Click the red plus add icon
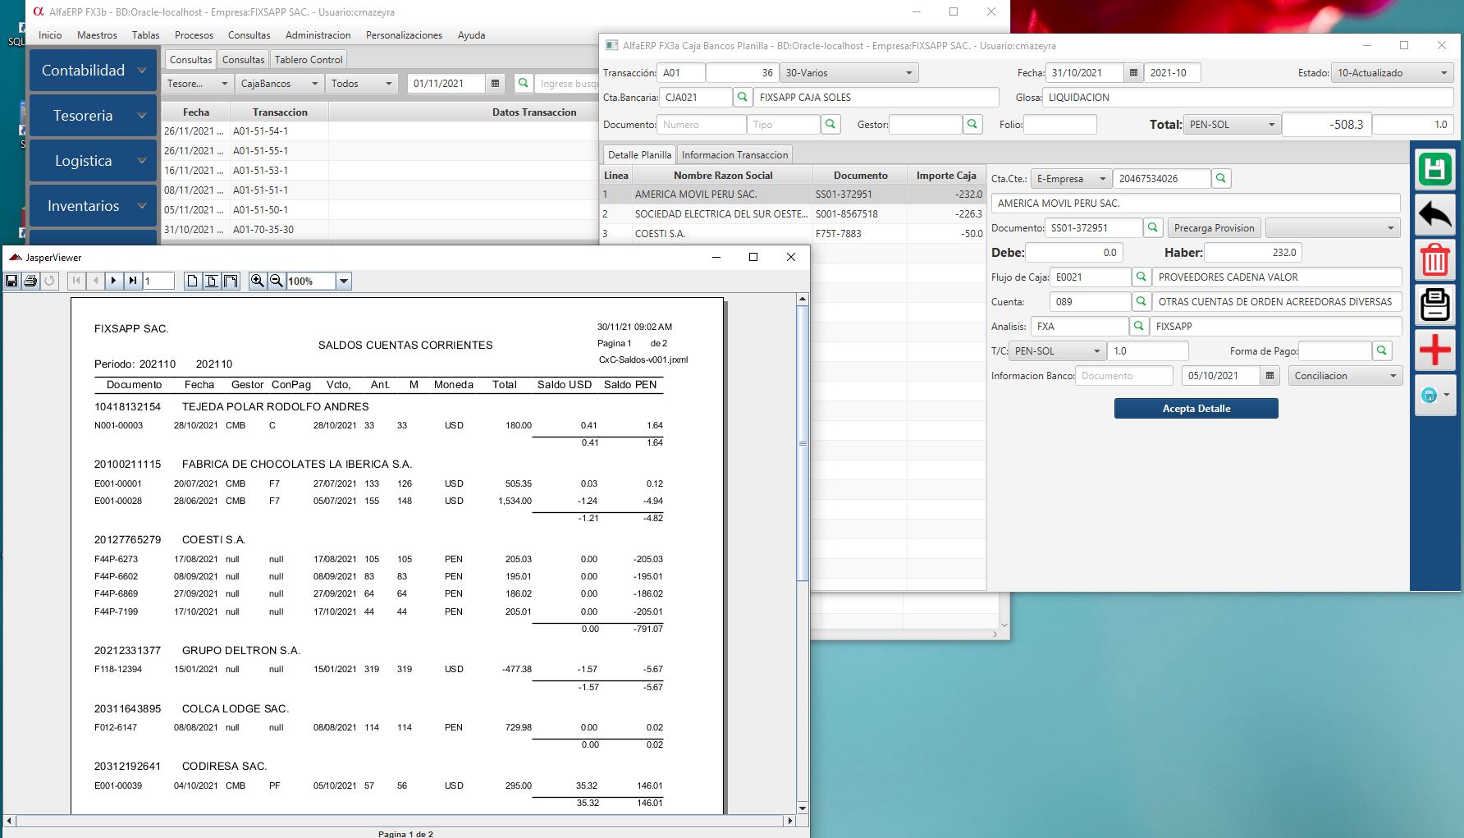Image resolution: width=1464 pixels, height=838 pixels. coord(1434,350)
